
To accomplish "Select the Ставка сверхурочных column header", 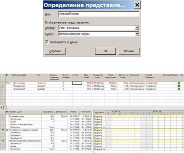I will coord(111,78).
